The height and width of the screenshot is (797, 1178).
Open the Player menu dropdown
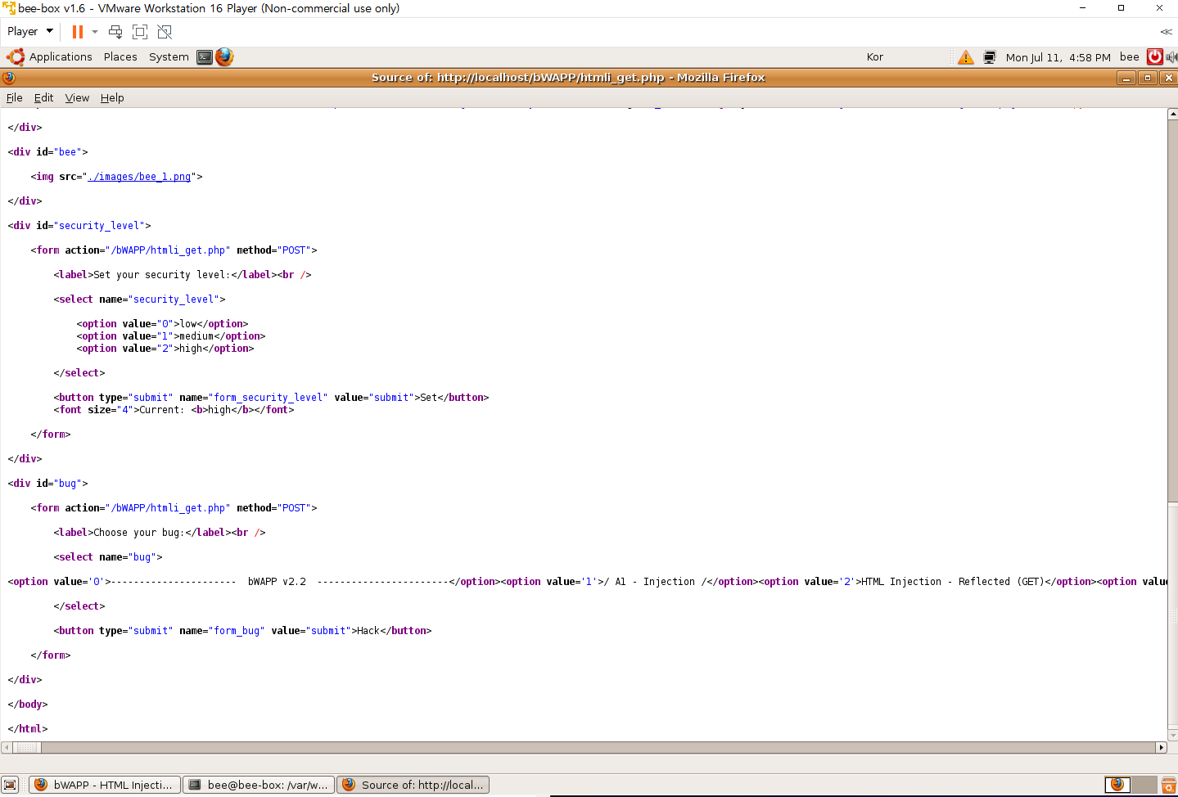pos(30,32)
